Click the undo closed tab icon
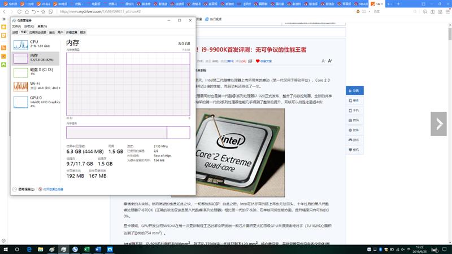This screenshot has height=254, width=452. (34, 11)
